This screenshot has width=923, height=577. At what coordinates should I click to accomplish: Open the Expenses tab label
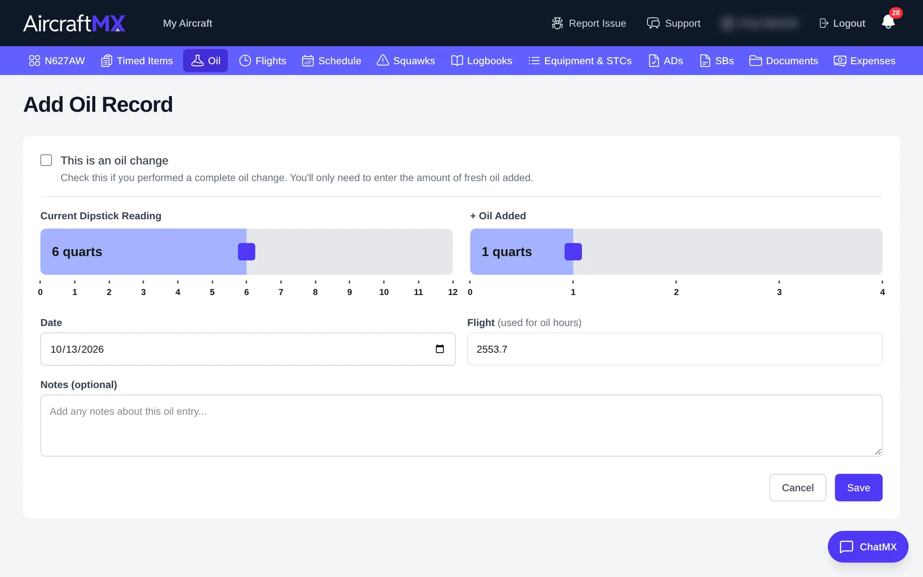(873, 61)
